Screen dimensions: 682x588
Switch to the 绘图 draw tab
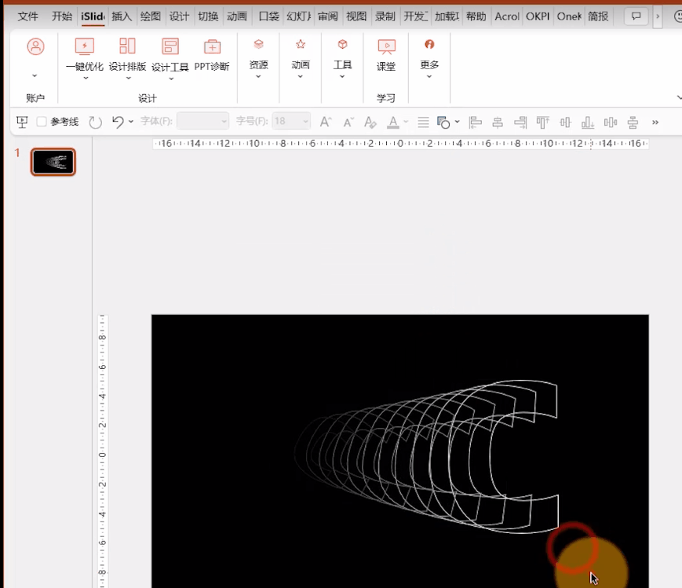coord(151,16)
